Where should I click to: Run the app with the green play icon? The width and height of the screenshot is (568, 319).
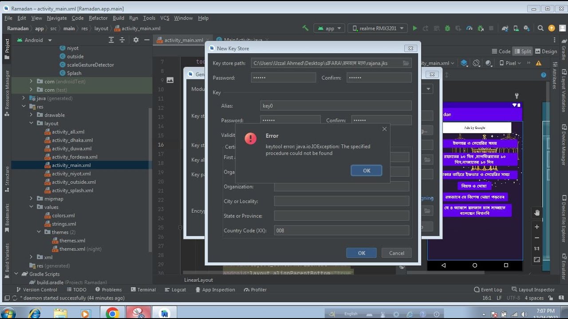[x=415, y=28]
